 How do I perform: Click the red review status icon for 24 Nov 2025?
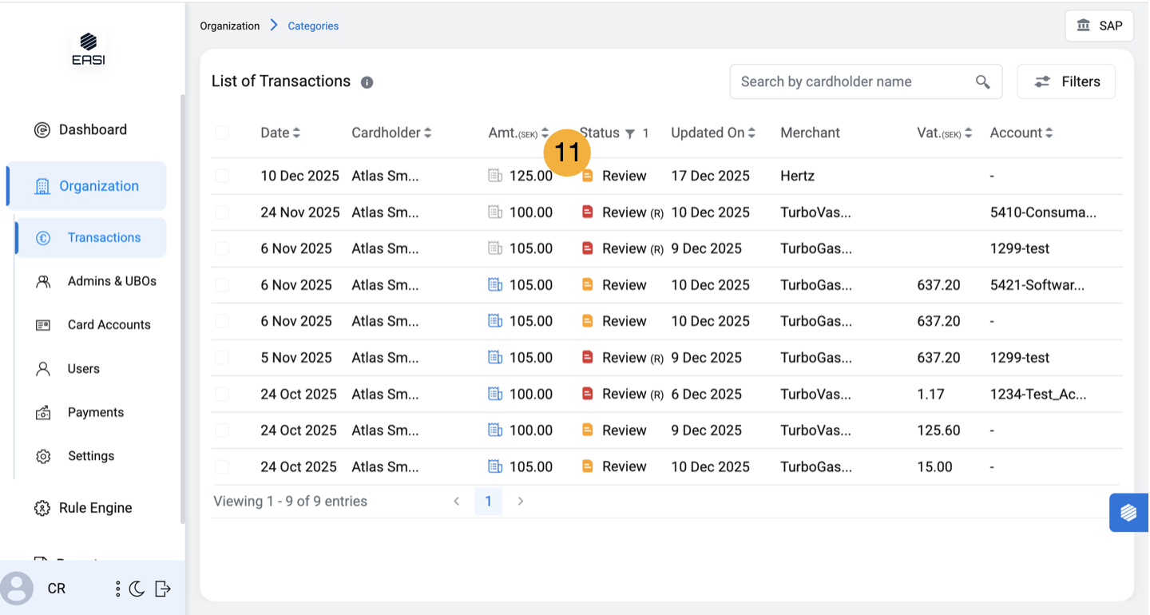click(x=588, y=212)
